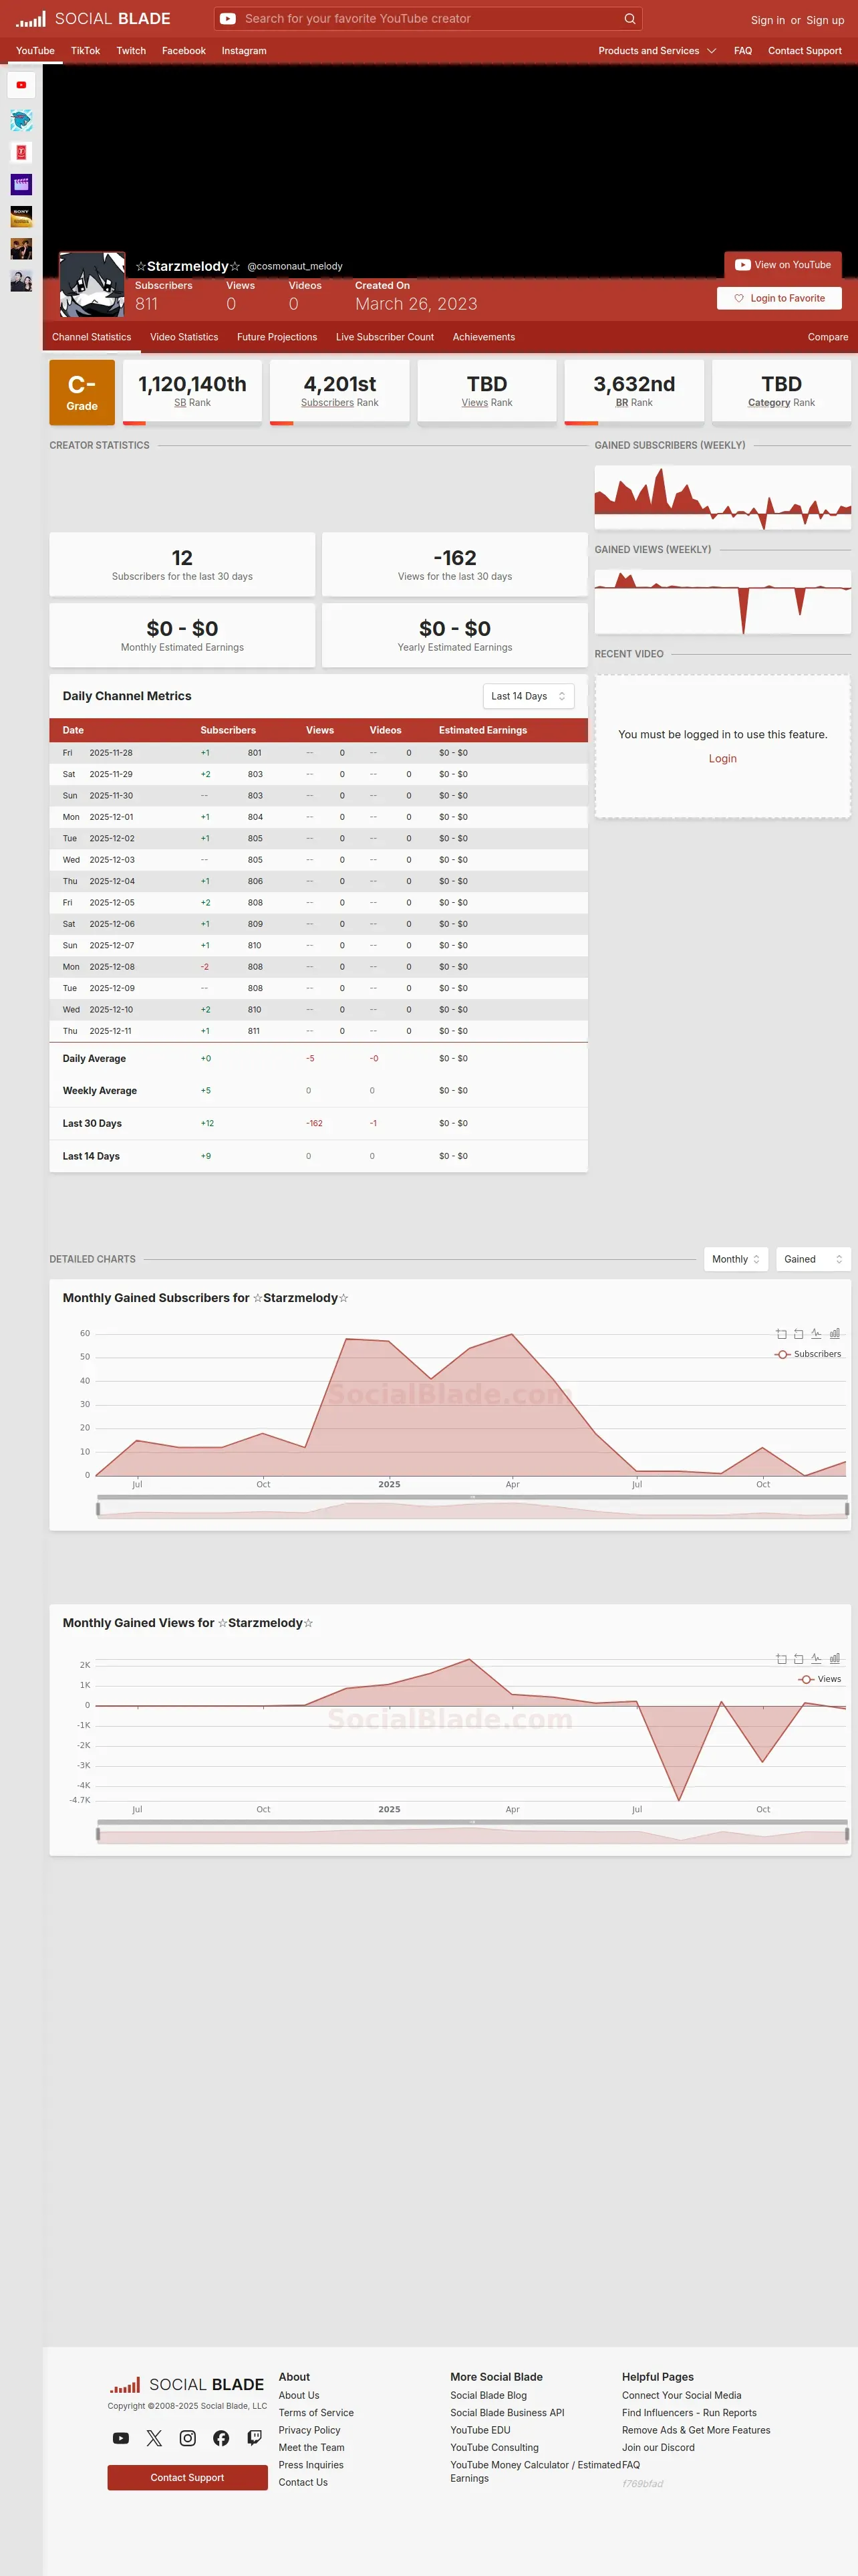Click the YouTube icon in left sidebar
This screenshot has width=858, height=2576.
click(21, 85)
